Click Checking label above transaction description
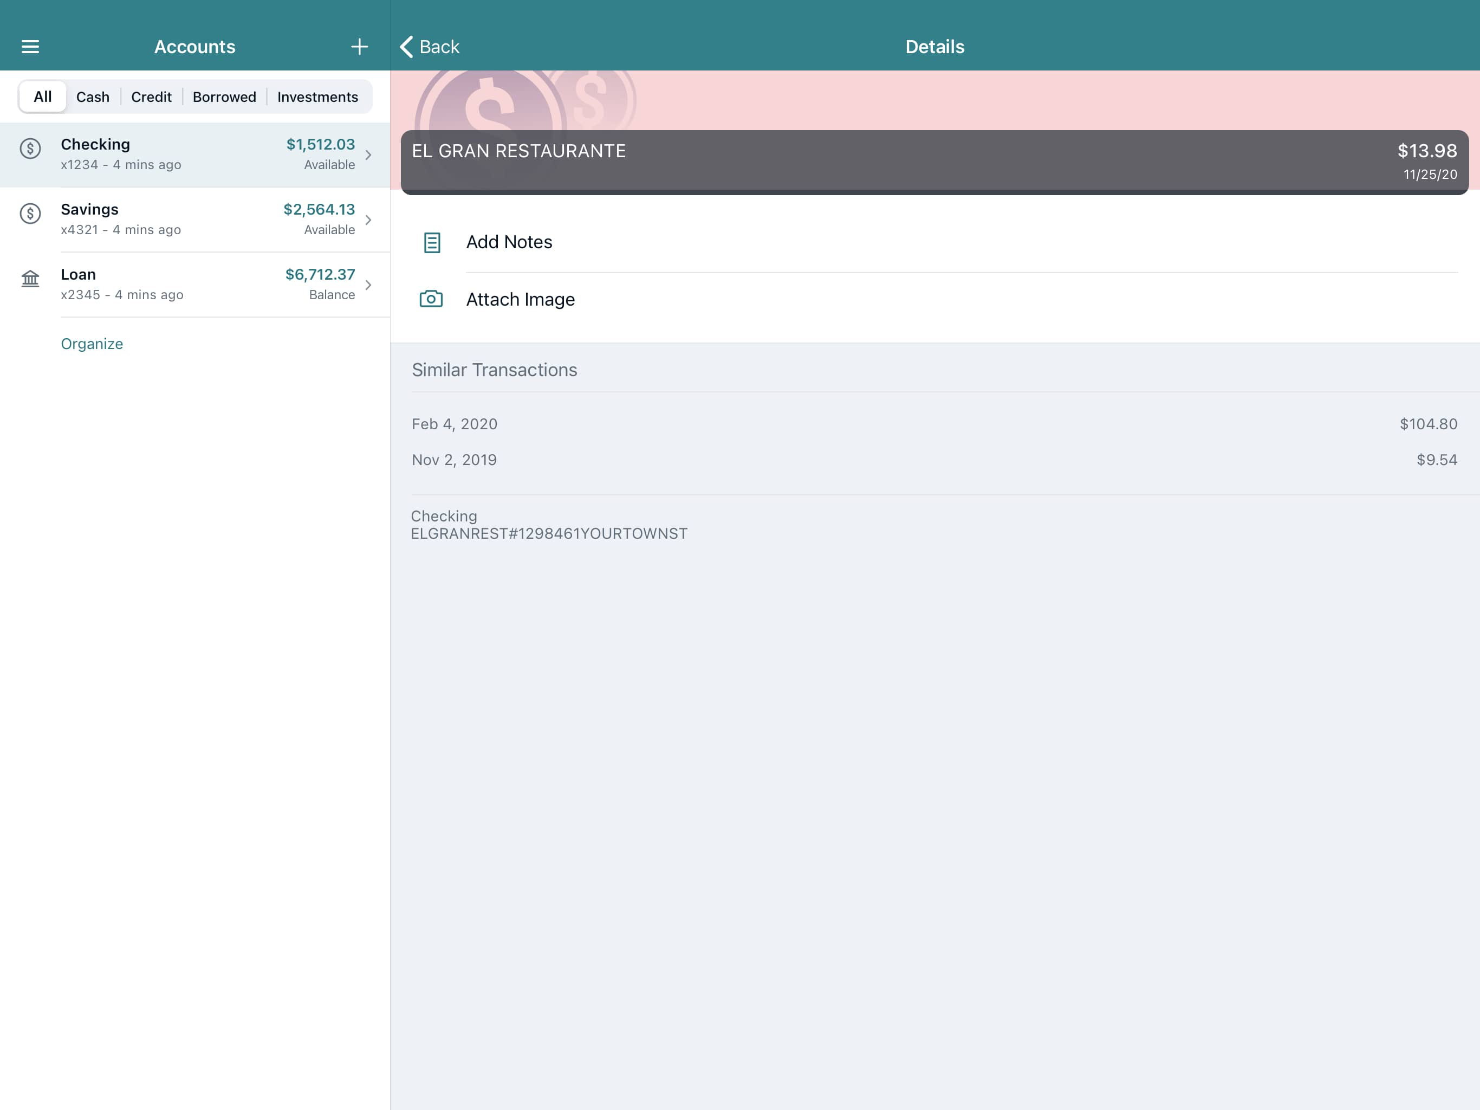 (444, 516)
